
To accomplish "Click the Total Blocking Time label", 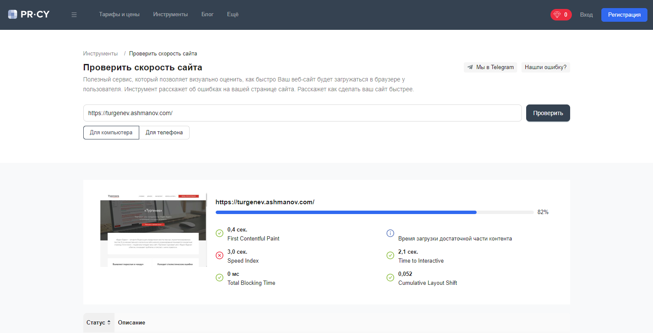I will tap(252, 283).
